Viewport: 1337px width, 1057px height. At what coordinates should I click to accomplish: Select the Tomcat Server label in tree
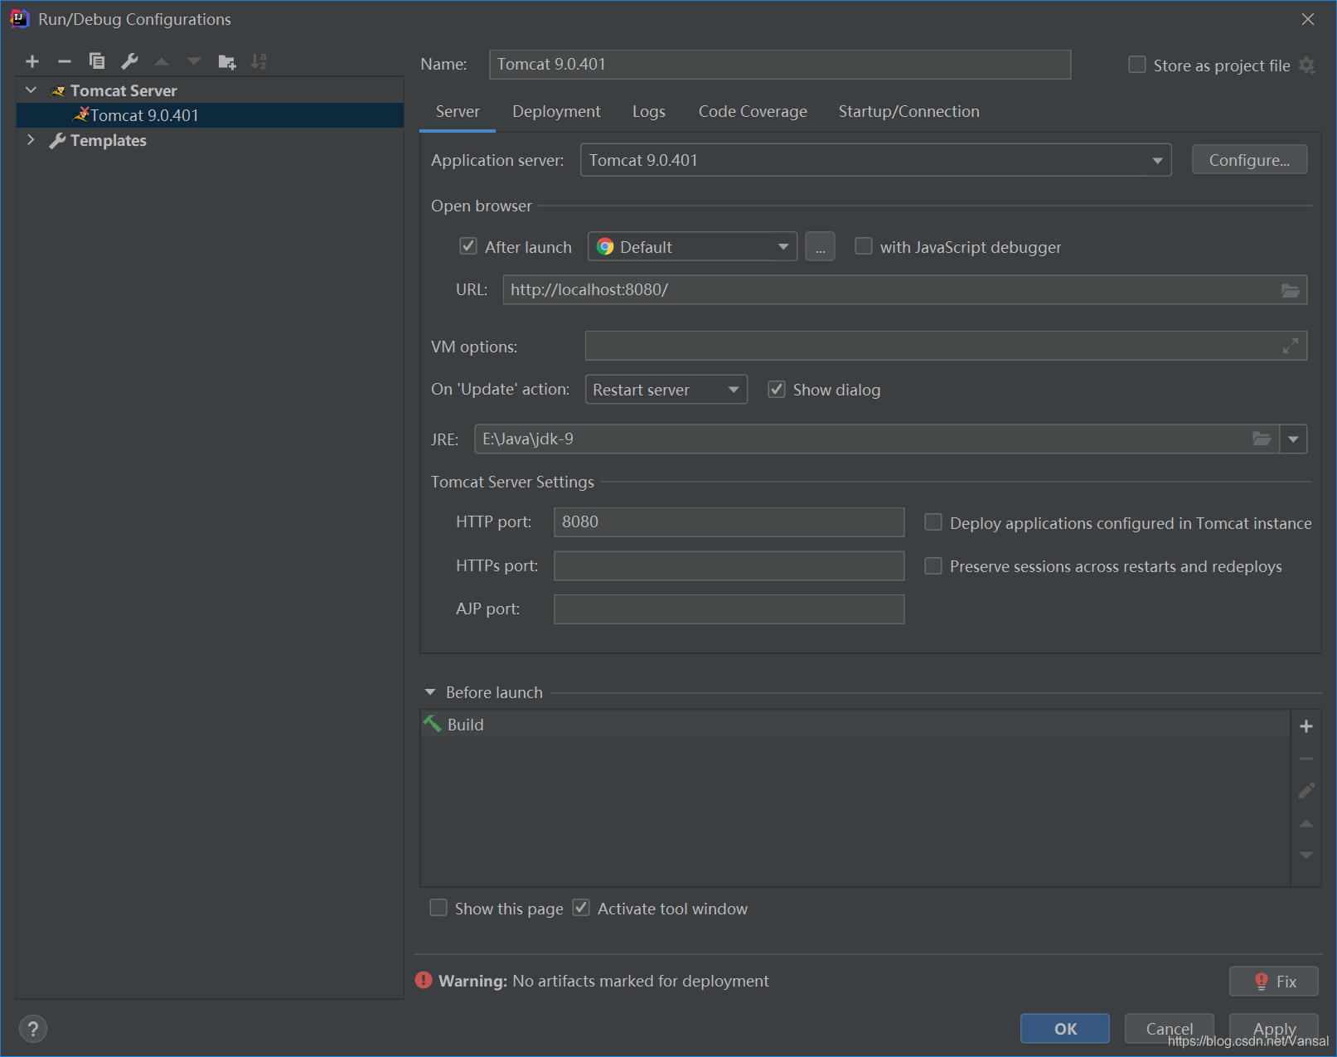tap(124, 90)
